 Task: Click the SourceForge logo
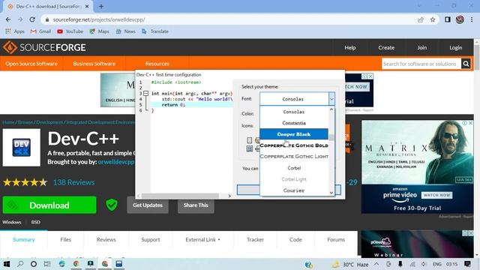[45, 47]
